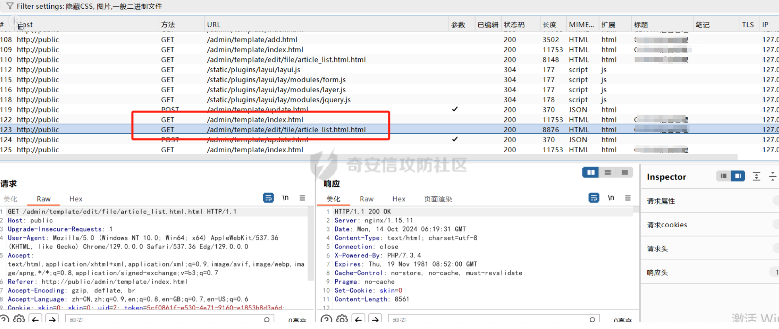Expand all Inspector sections
Image resolution: width=779 pixels, height=329 pixels.
(x=756, y=176)
